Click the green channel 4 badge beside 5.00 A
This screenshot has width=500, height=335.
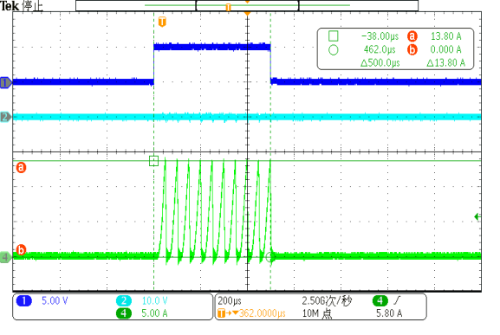124,313
